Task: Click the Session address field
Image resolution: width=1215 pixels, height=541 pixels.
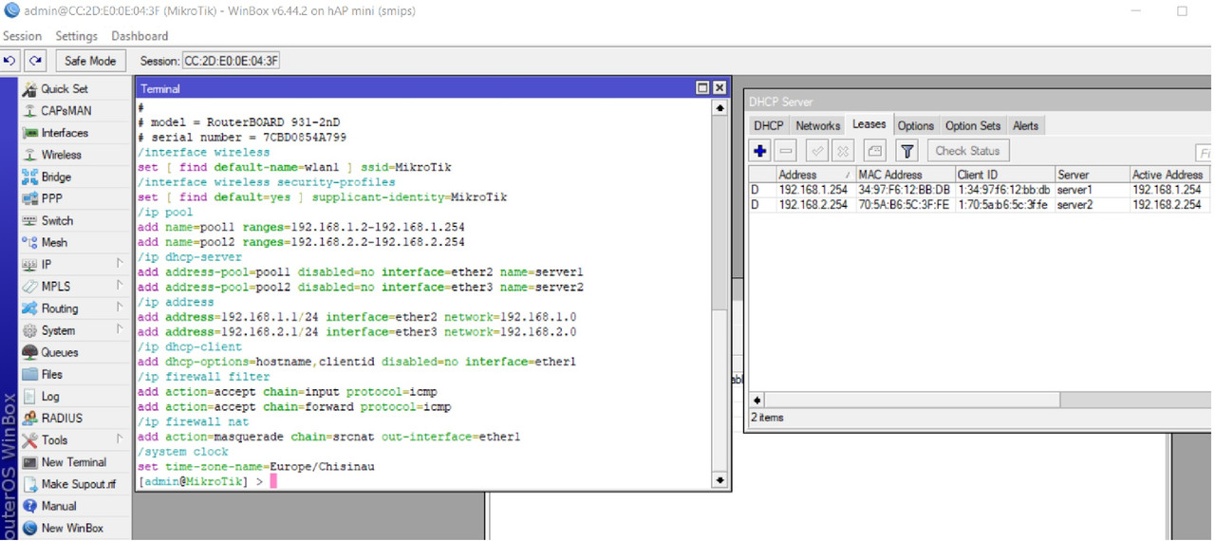Action: (231, 61)
